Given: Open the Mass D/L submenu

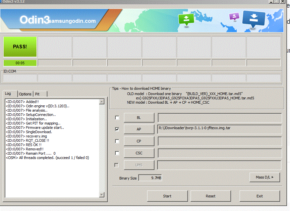Looking at the screenshot, I should tap(265, 177).
